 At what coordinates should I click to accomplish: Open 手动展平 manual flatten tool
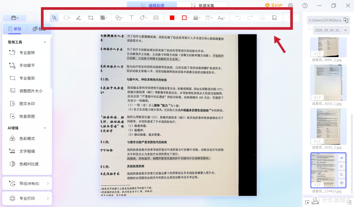coord(22,65)
